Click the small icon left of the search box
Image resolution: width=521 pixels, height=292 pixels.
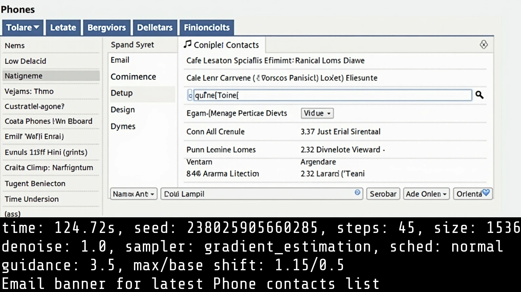tap(190, 95)
